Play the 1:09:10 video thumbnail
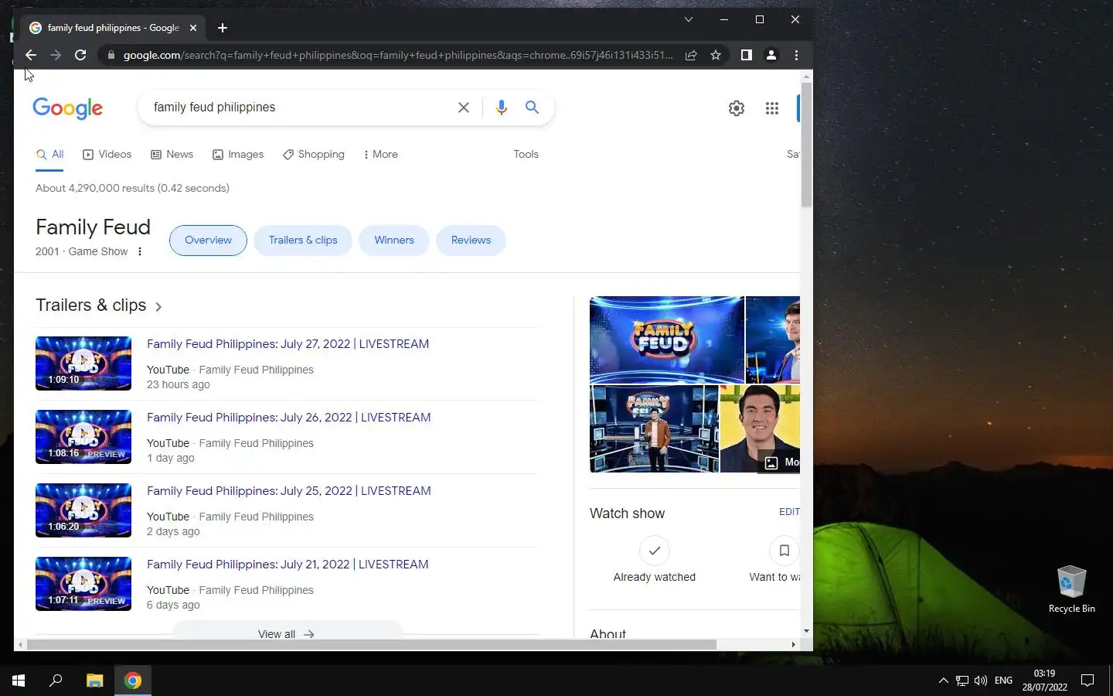Screen dimensions: 1113x696 (x=83, y=363)
